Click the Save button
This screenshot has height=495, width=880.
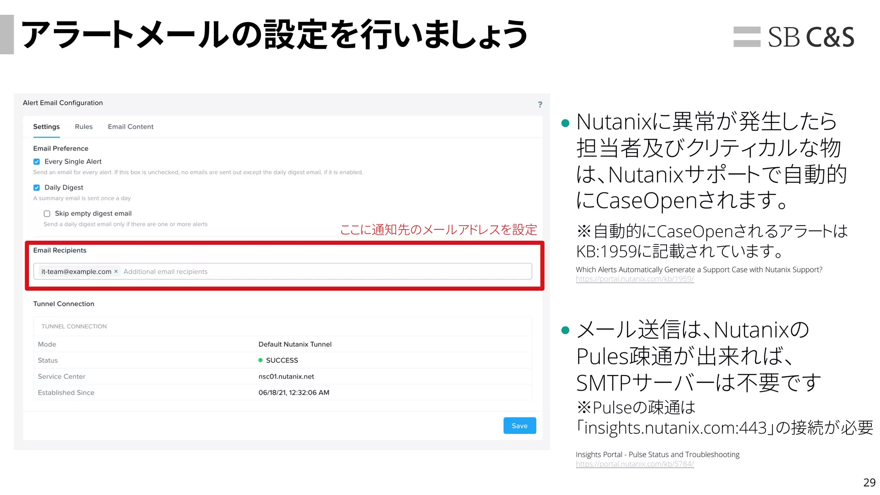(x=519, y=425)
